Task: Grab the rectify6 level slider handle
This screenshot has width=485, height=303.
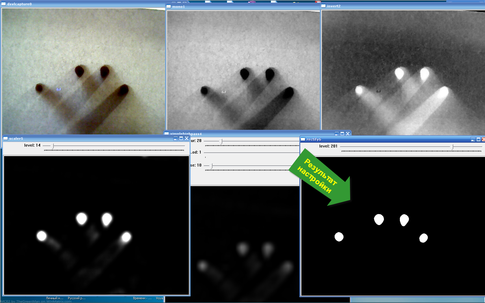Action: pyautogui.click(x=452, y=147)
